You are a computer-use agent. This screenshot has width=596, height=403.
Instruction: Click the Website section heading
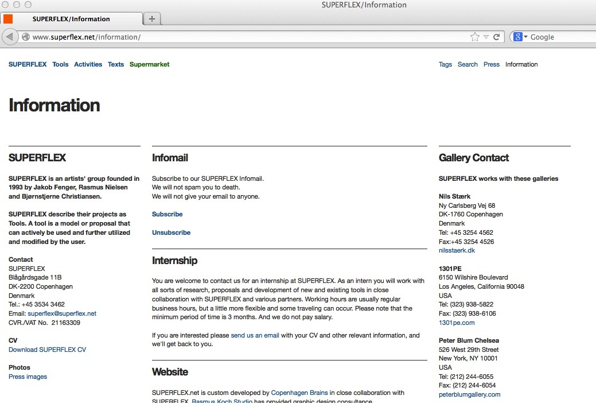point(170,372)
